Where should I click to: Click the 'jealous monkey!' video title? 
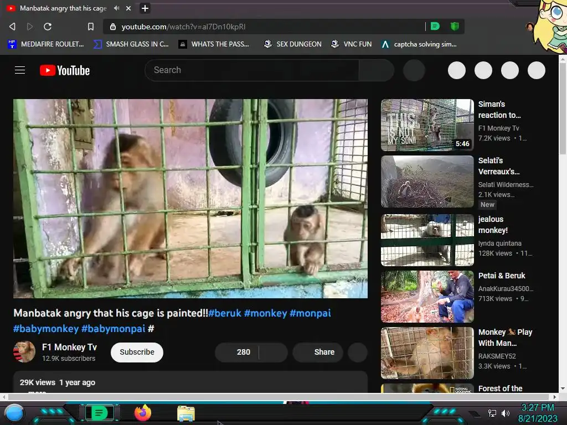click(493, 225)
